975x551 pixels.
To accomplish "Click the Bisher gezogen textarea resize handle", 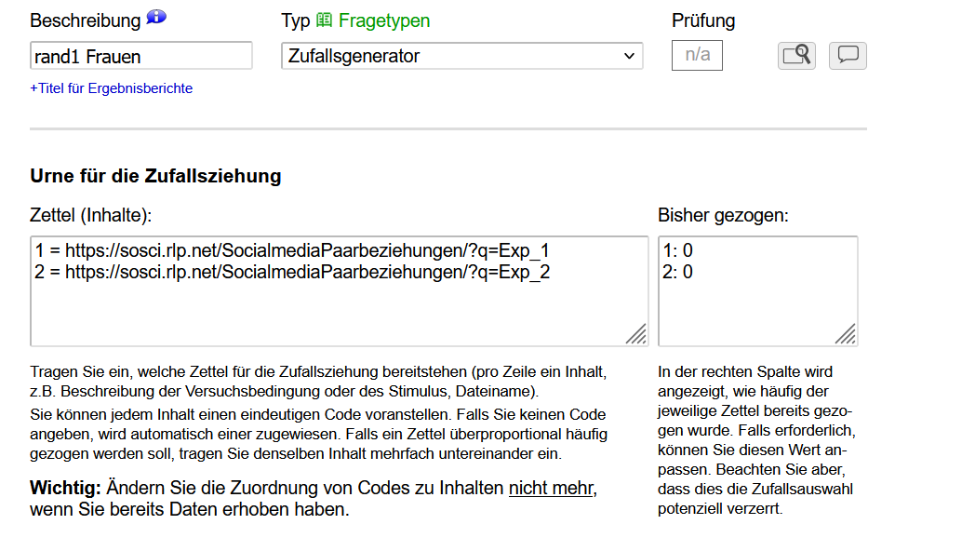I will pos(846,334).
